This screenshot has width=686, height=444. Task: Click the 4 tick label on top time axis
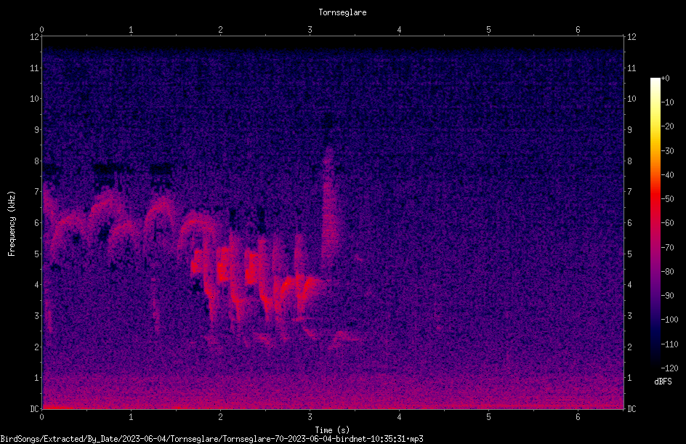[x=399, y=30]
